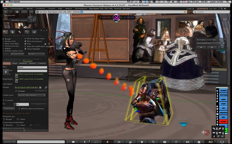Click the Nom field containing Object
This screenshot has width=232, height=144.
[x=32, y=67]
